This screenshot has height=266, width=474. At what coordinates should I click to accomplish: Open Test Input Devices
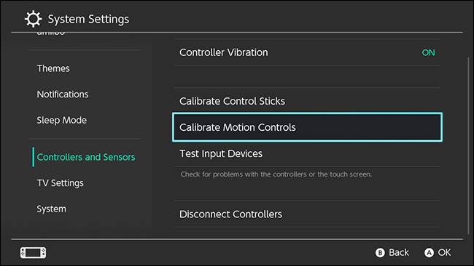pos(307,153)
